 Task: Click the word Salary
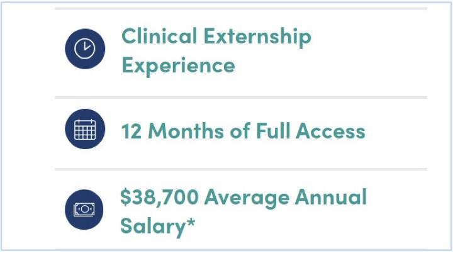151,225
